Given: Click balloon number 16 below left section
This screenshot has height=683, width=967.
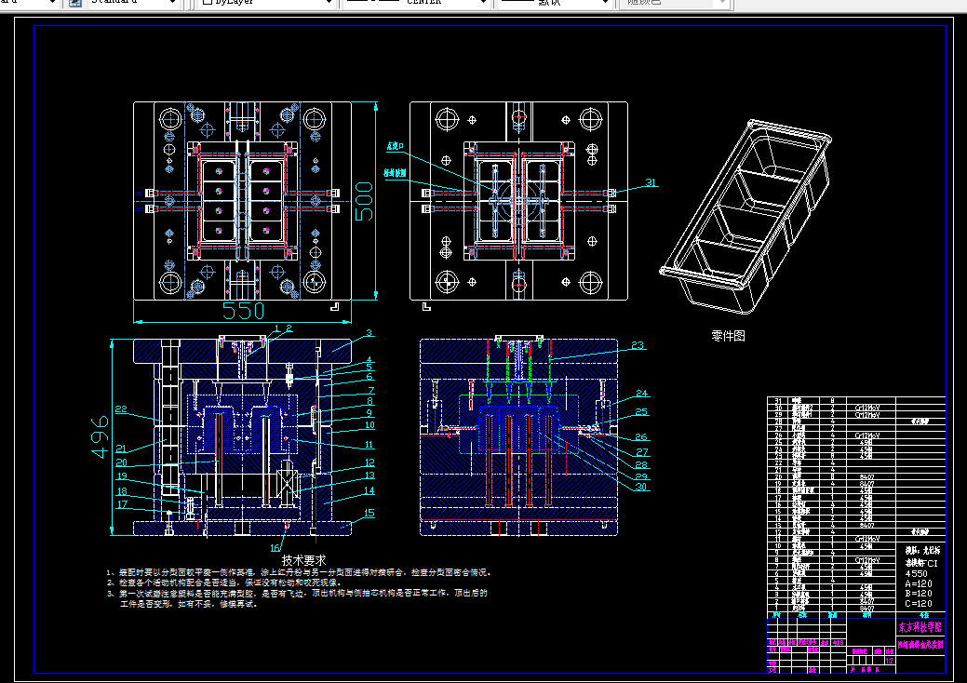Looking at the screenshot, I should click(275, 548).
